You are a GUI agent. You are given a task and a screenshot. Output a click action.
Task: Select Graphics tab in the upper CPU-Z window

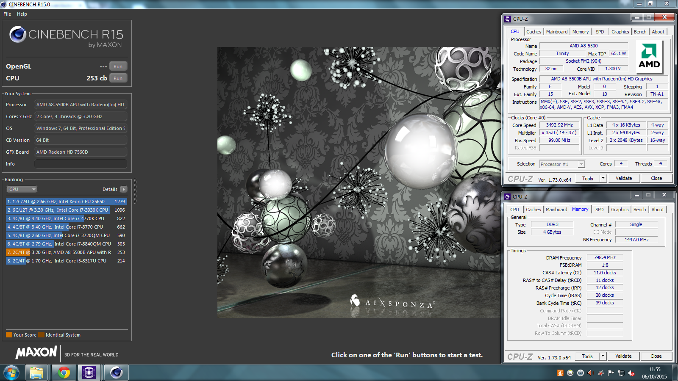coord(620,32)
